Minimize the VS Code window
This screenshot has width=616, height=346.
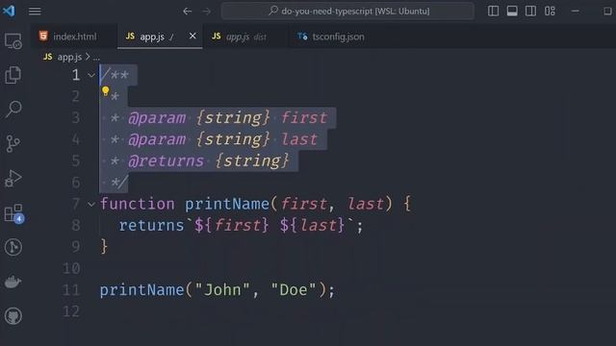576,11
